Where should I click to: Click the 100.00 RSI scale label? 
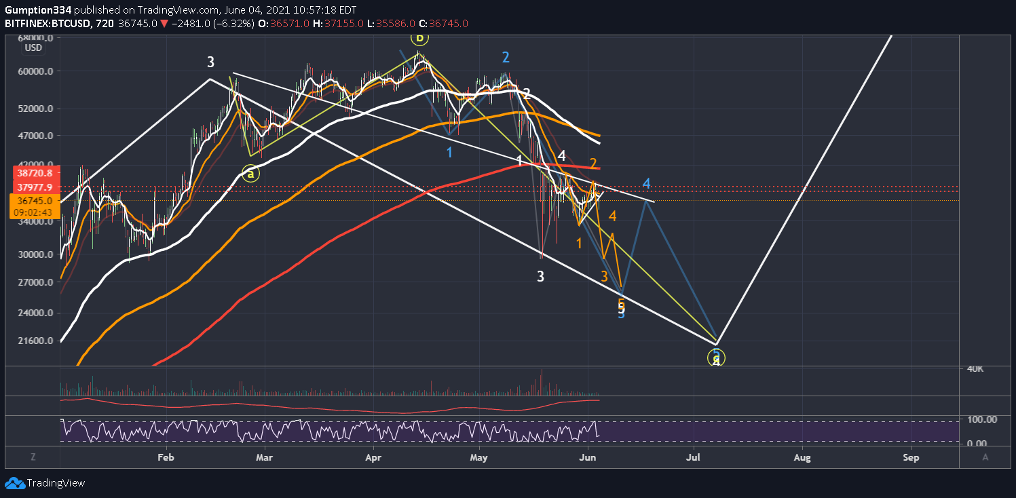click(982, 419)
